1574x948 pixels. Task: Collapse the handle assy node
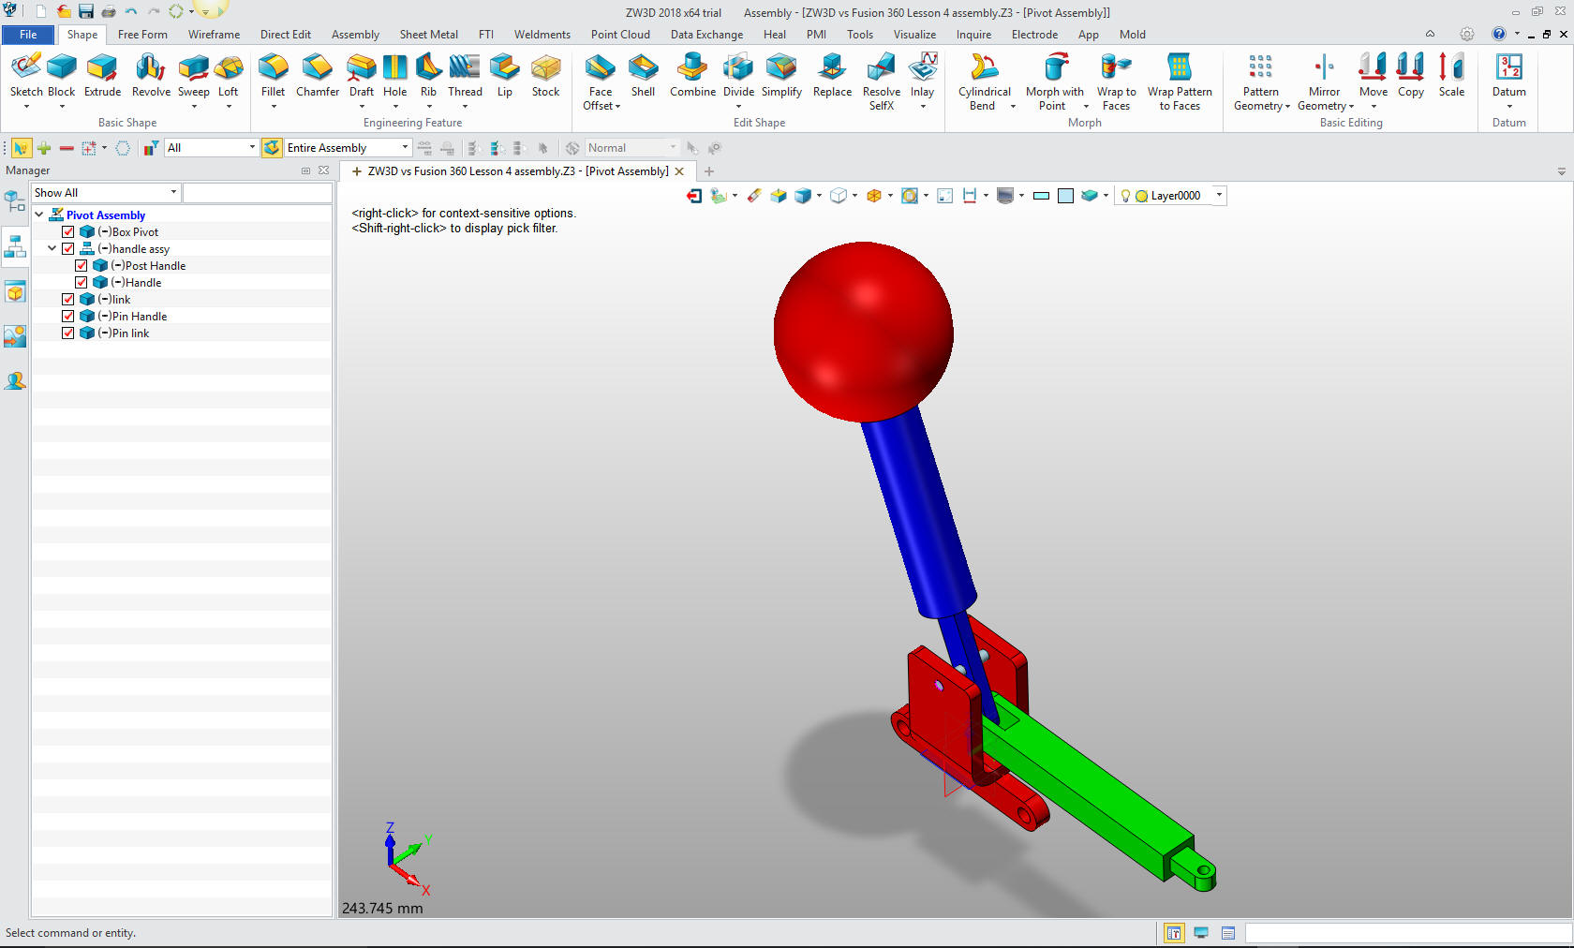[52, 248]
